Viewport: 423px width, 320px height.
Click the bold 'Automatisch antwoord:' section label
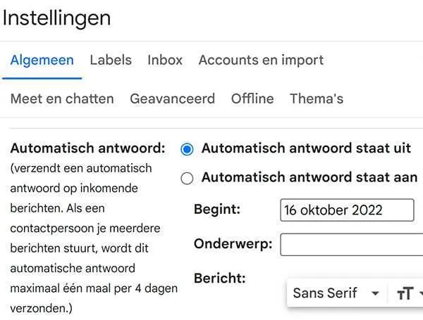click(x=87, y=149)
